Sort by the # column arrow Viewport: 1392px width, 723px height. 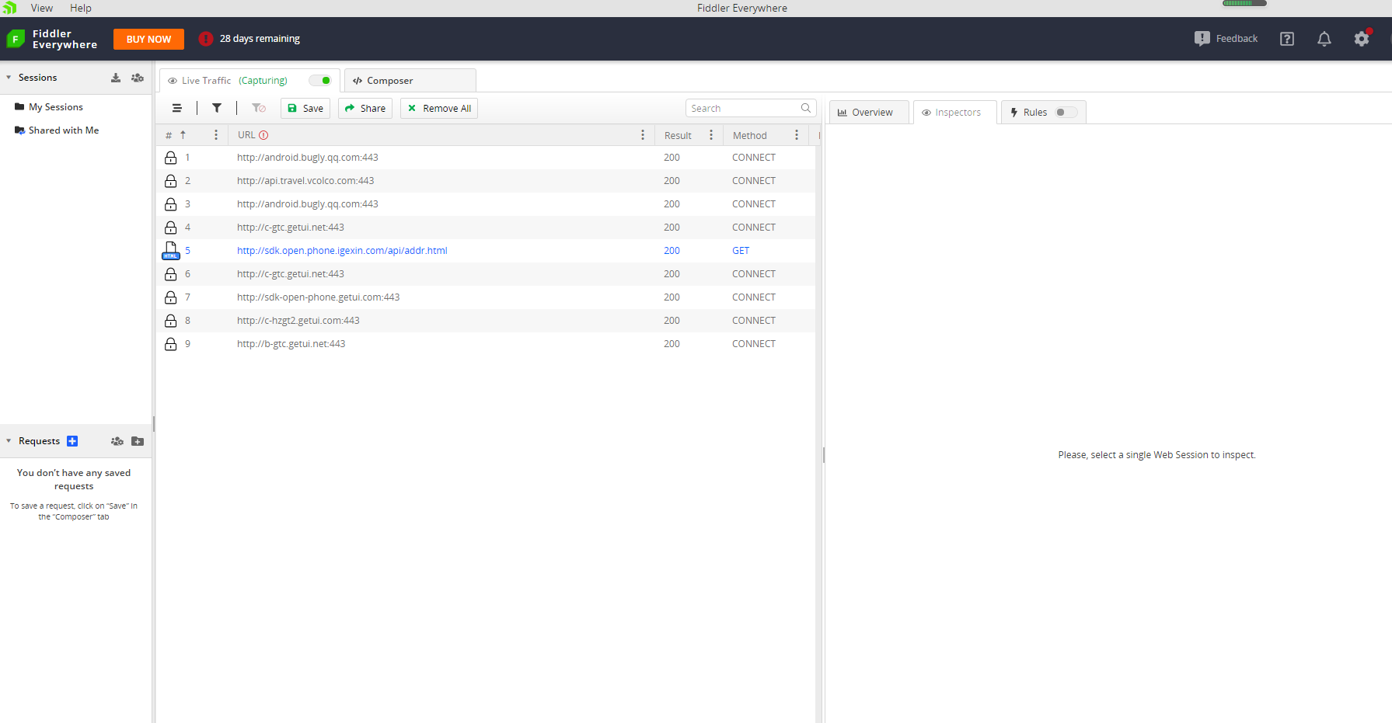point(183,135)
